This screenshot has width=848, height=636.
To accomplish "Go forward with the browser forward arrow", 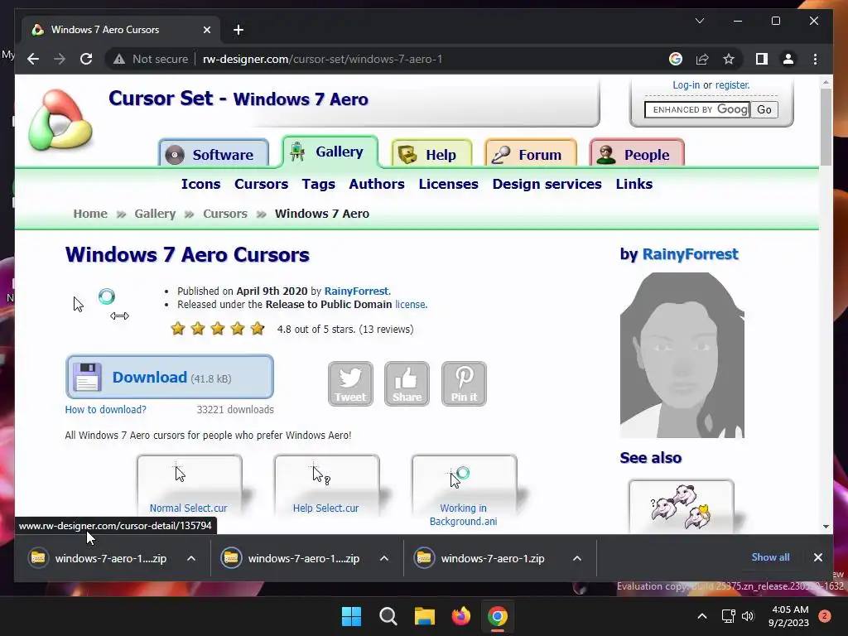I will click(x=60, y=59).
